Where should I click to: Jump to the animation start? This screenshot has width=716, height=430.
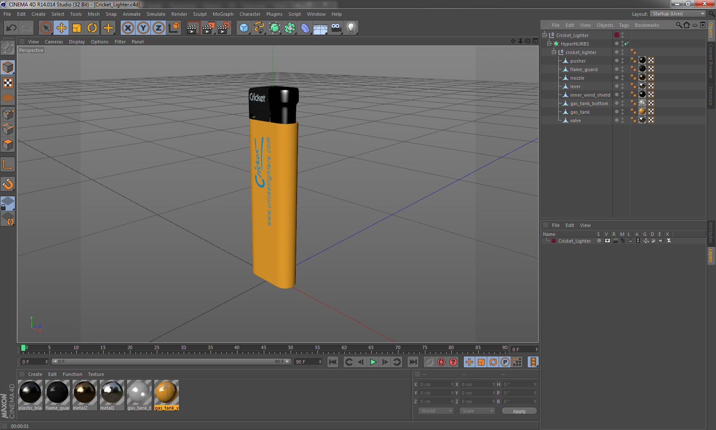333,362
